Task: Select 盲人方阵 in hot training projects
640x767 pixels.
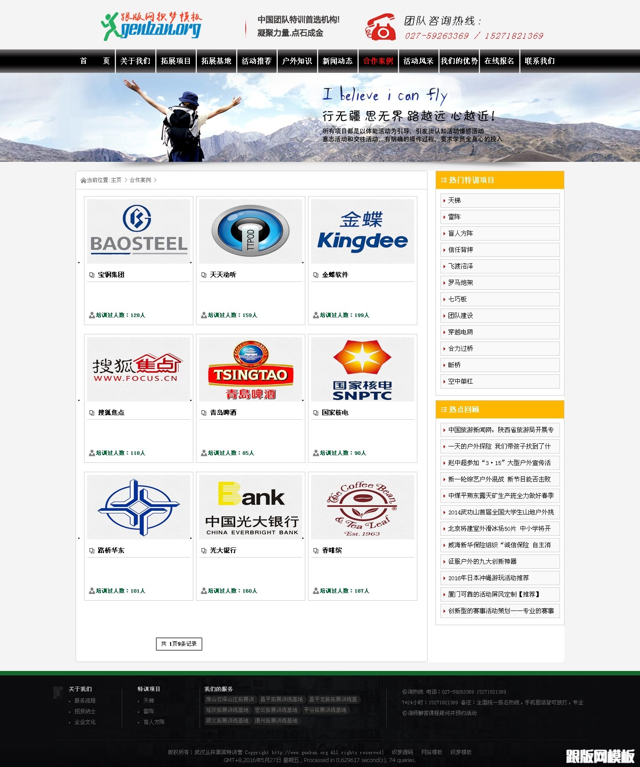Action: (500, 233)
